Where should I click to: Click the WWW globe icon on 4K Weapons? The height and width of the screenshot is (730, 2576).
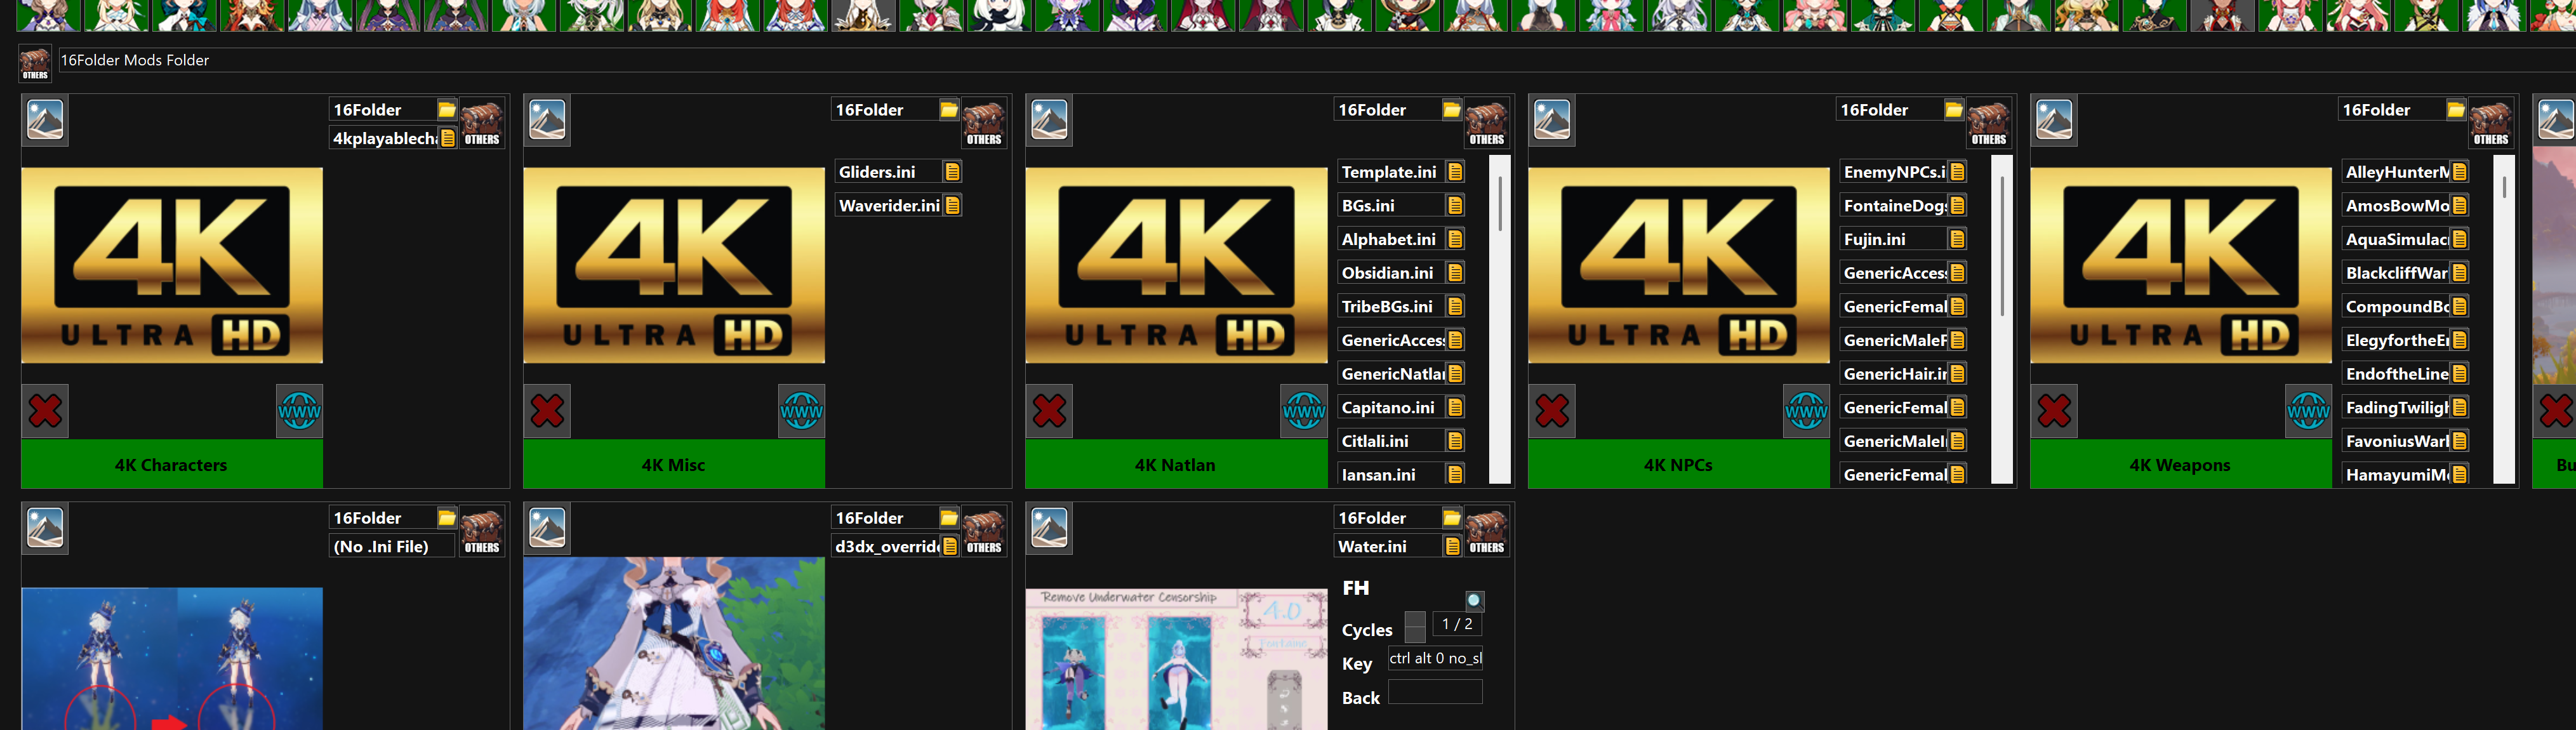pyautogui.click(x=2308, y=411)
